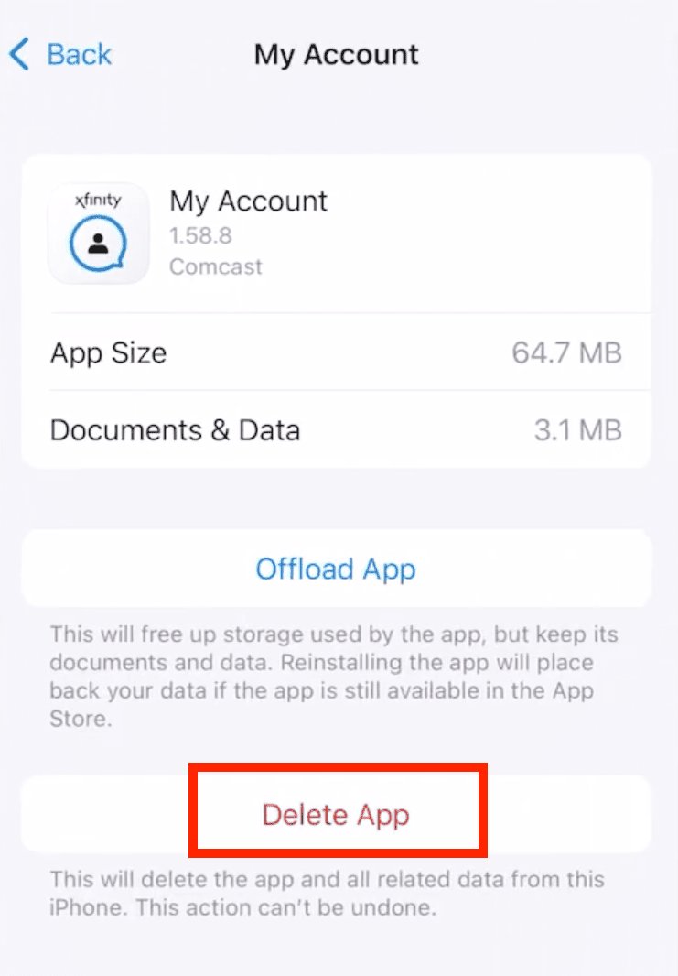Tap the back chevron arrow icon
Screen dimensions: 678x976
coord(19,54)
